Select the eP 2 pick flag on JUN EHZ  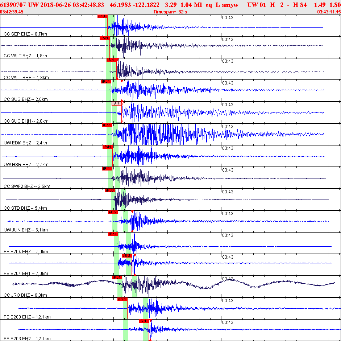[113, 212]
